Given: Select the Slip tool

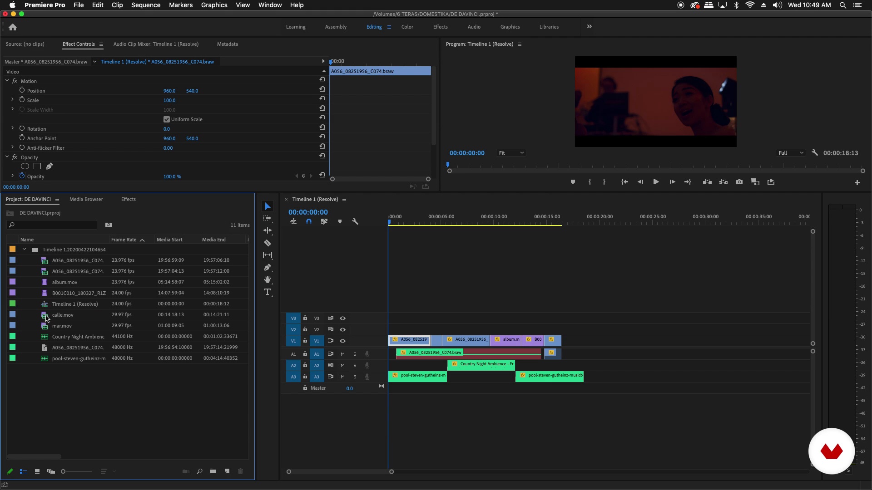Looking at the screenshot, I should click(268, 255).
